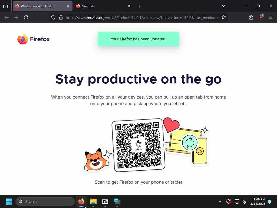The image size is (277, 208).
Task: Open the notifications bell icon
Action: point(270,201)
